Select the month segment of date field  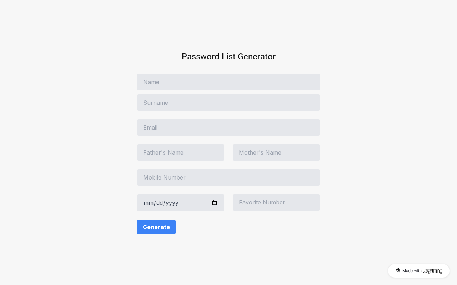click(x=148, y=203)
